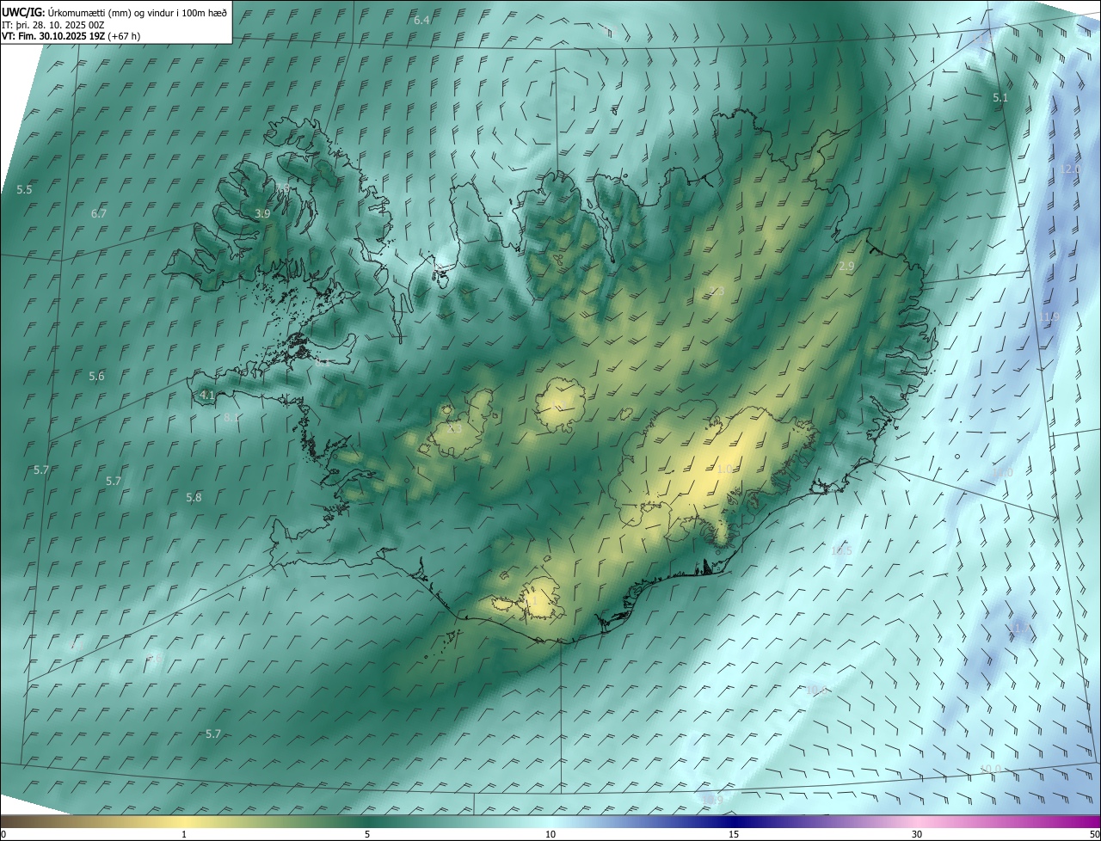Click the tick label 30 on the color scale
The height and width of the screenshot is (841, 1101).
click(x=917, y=835)
